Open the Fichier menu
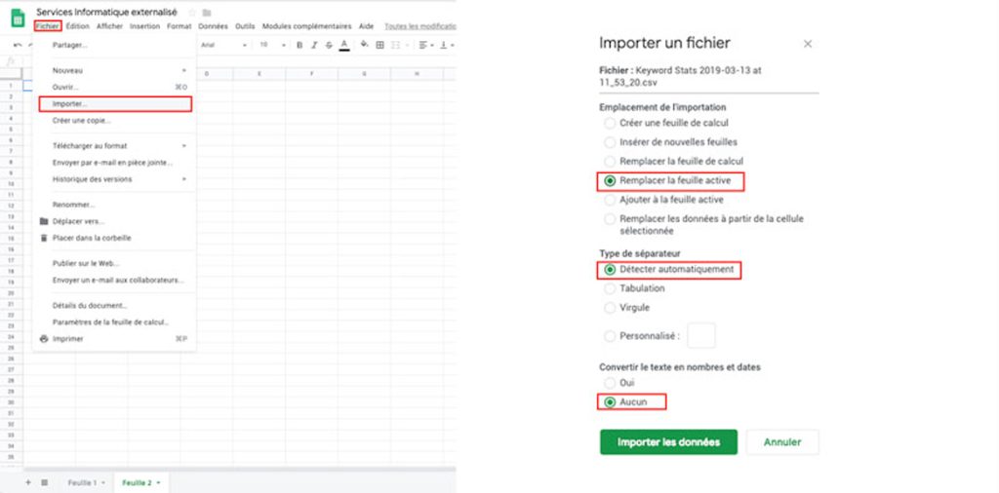This screenshot has width=999, height=493. tap(48, 26)
